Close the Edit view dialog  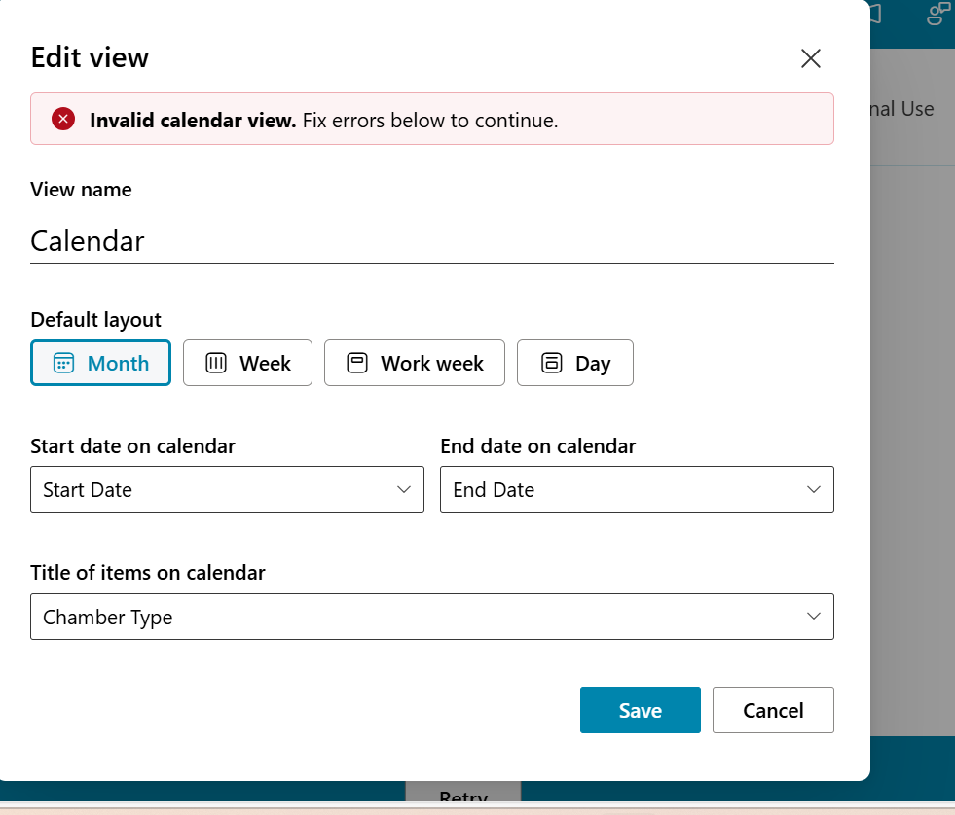coord(810,58)
